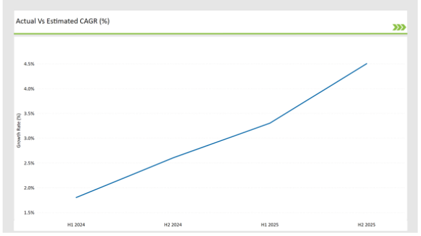Click the 'Growth Rate (%)' axis title
Screen dimensions: 421x236
pyautogui.click(x=19, y=131)
